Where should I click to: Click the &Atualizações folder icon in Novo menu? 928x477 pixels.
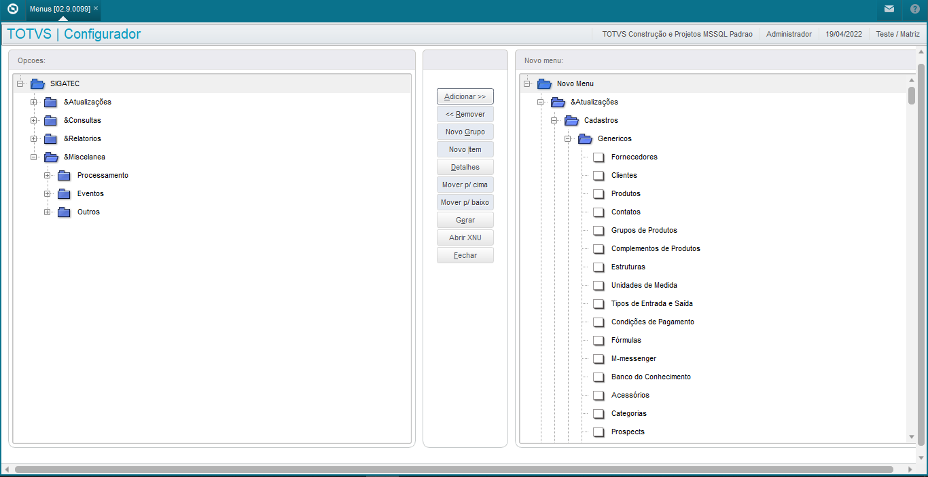click(558, 102)
